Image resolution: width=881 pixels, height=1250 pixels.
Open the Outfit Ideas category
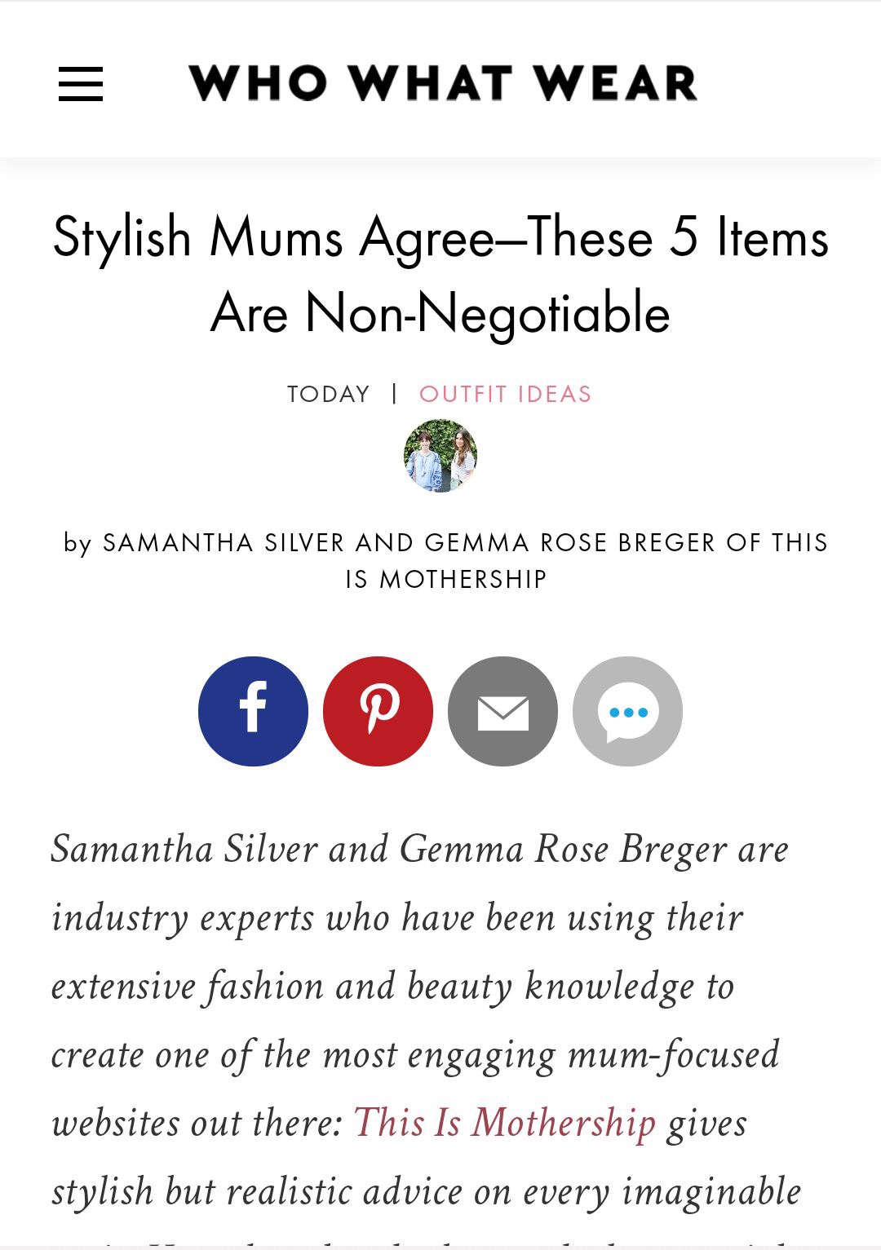[505, 394]
